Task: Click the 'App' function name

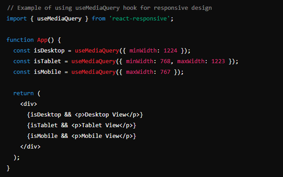Action: coord(42,40)
